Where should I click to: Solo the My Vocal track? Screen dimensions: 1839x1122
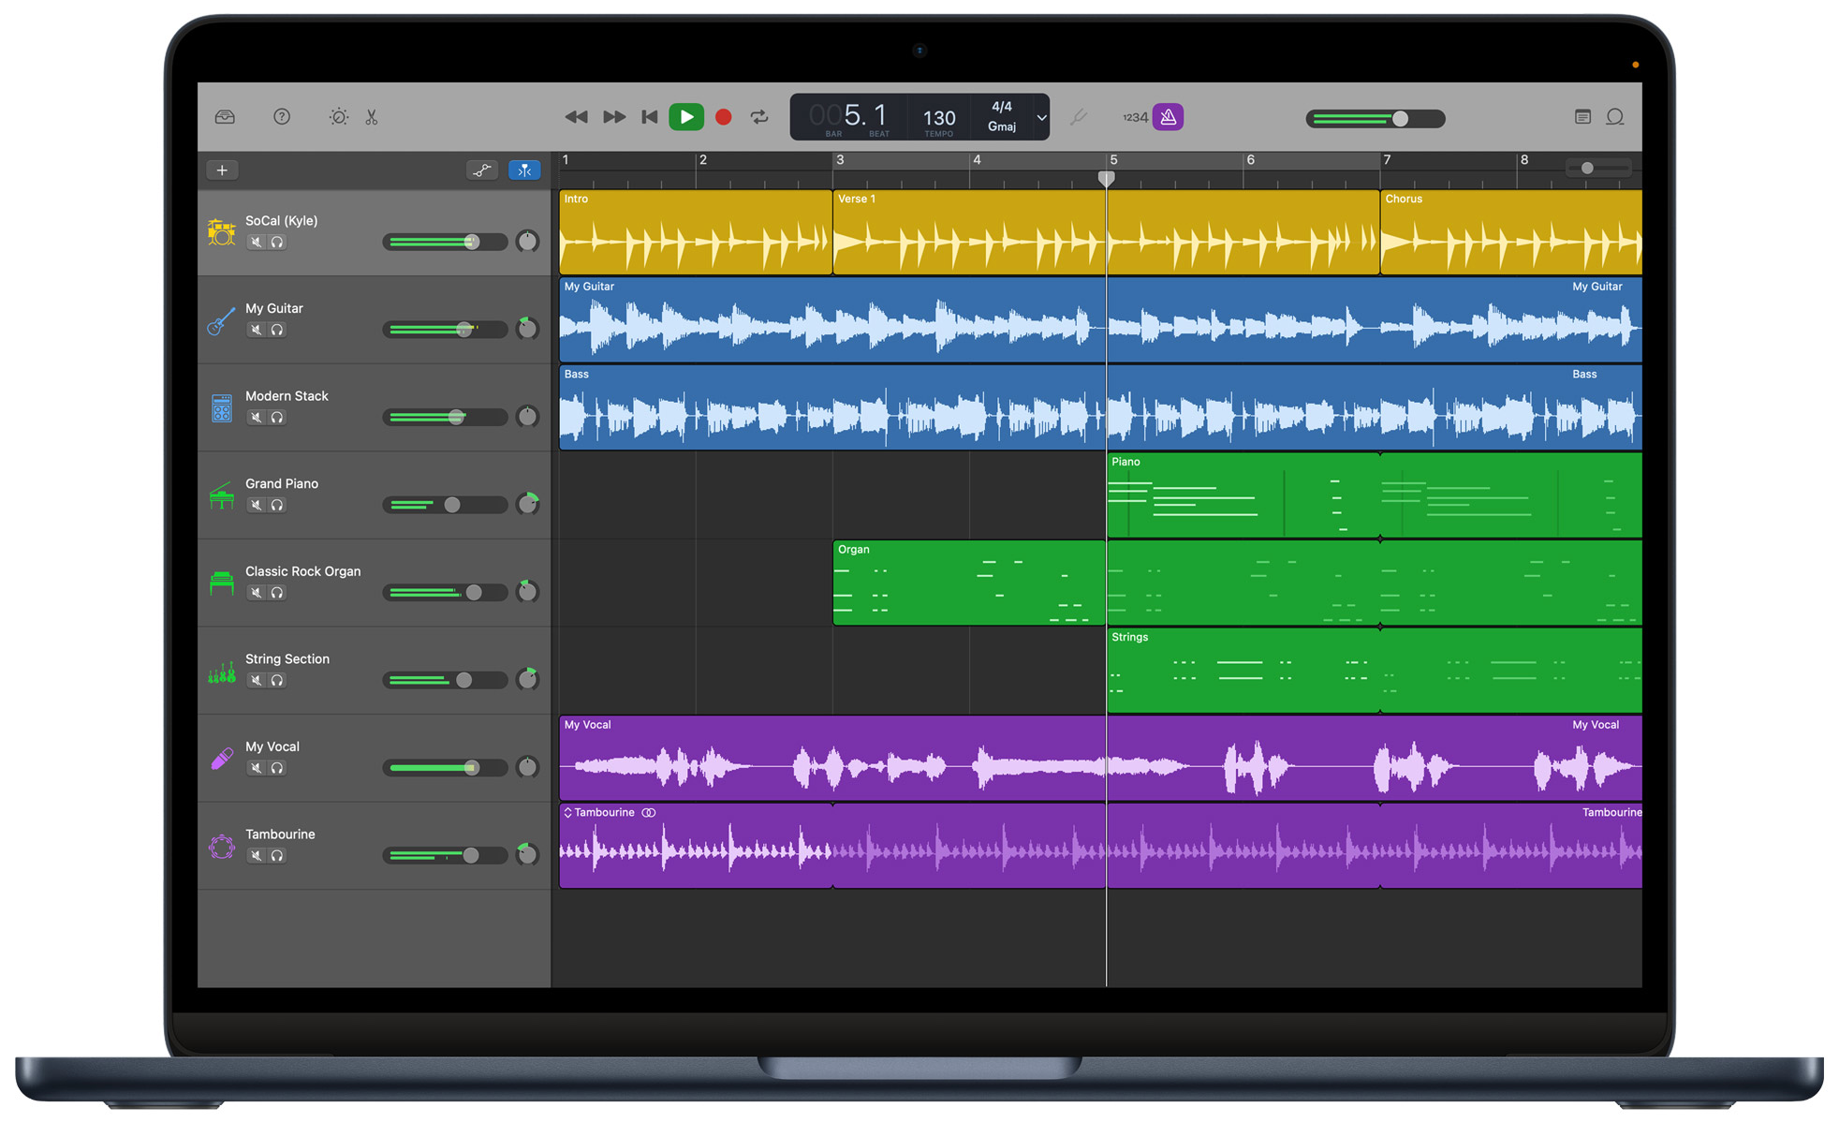tap(277, 768)
